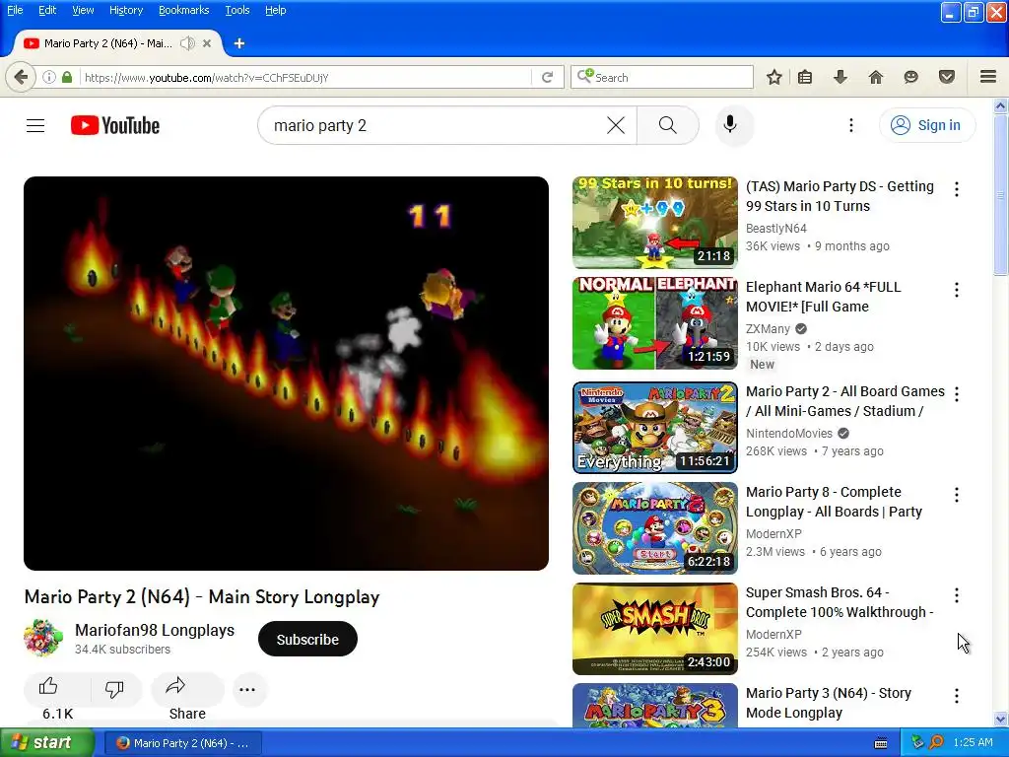Open the Normal vs Elephant Mario thumbnail

[654, 323]
